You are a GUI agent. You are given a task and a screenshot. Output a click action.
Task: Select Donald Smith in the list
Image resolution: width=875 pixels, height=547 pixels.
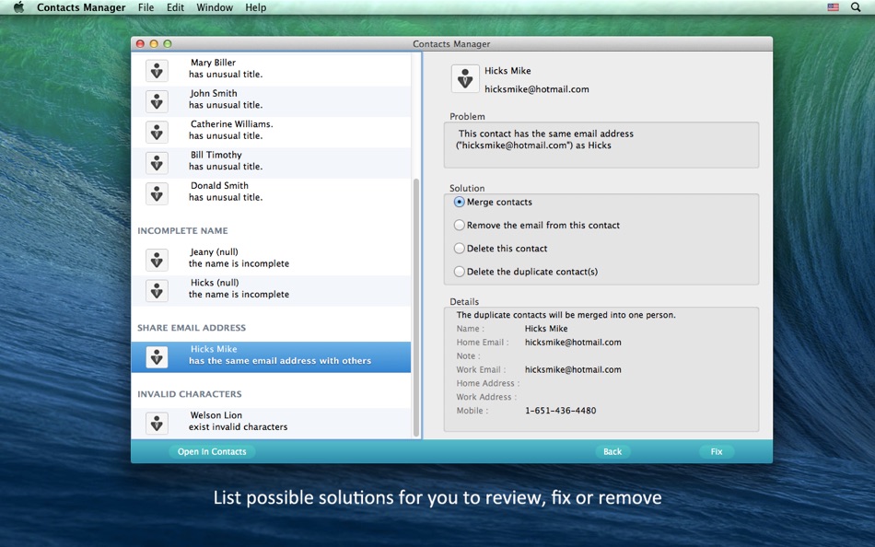click(x=271, y=193)
